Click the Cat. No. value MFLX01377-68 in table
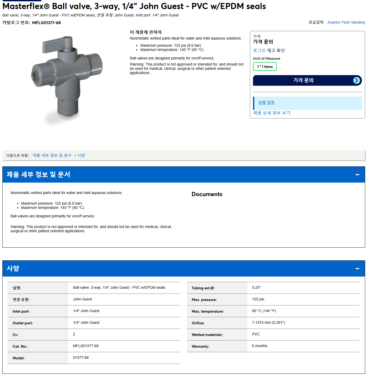 [x=86, y=346]
